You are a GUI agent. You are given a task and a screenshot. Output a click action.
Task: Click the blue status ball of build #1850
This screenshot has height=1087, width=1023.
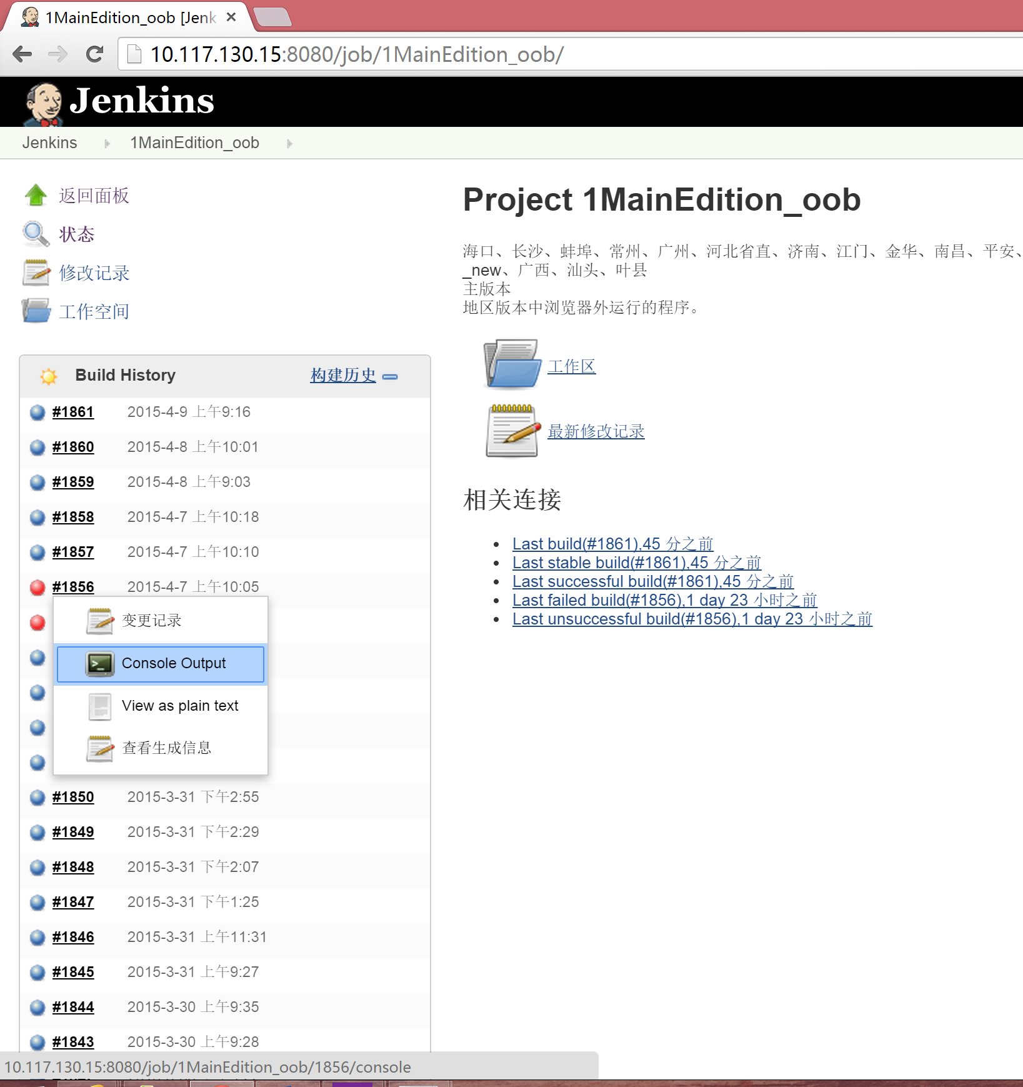tap(37, 797)
